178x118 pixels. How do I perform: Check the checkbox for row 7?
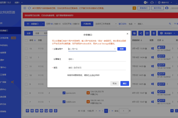[x=26, y=102]
